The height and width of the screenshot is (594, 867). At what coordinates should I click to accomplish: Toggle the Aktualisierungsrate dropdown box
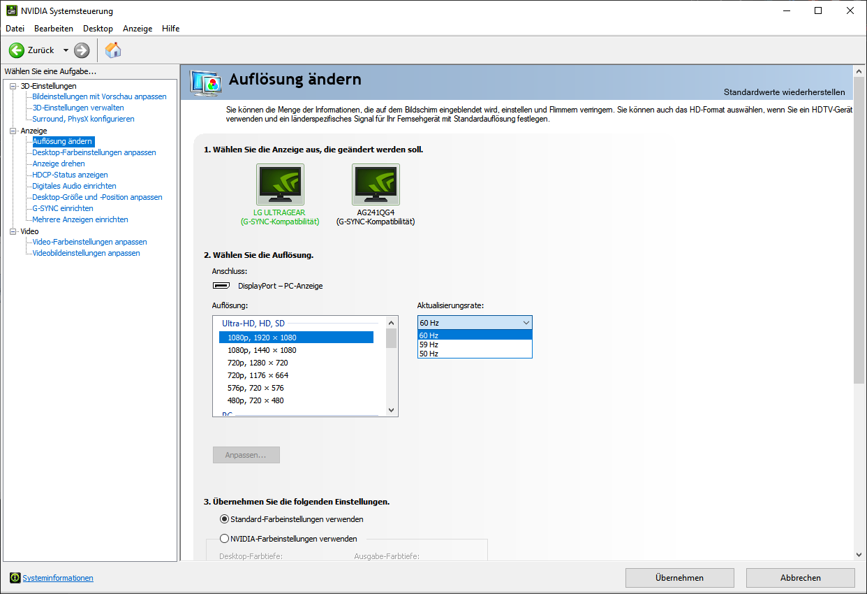tap(475, 323)
